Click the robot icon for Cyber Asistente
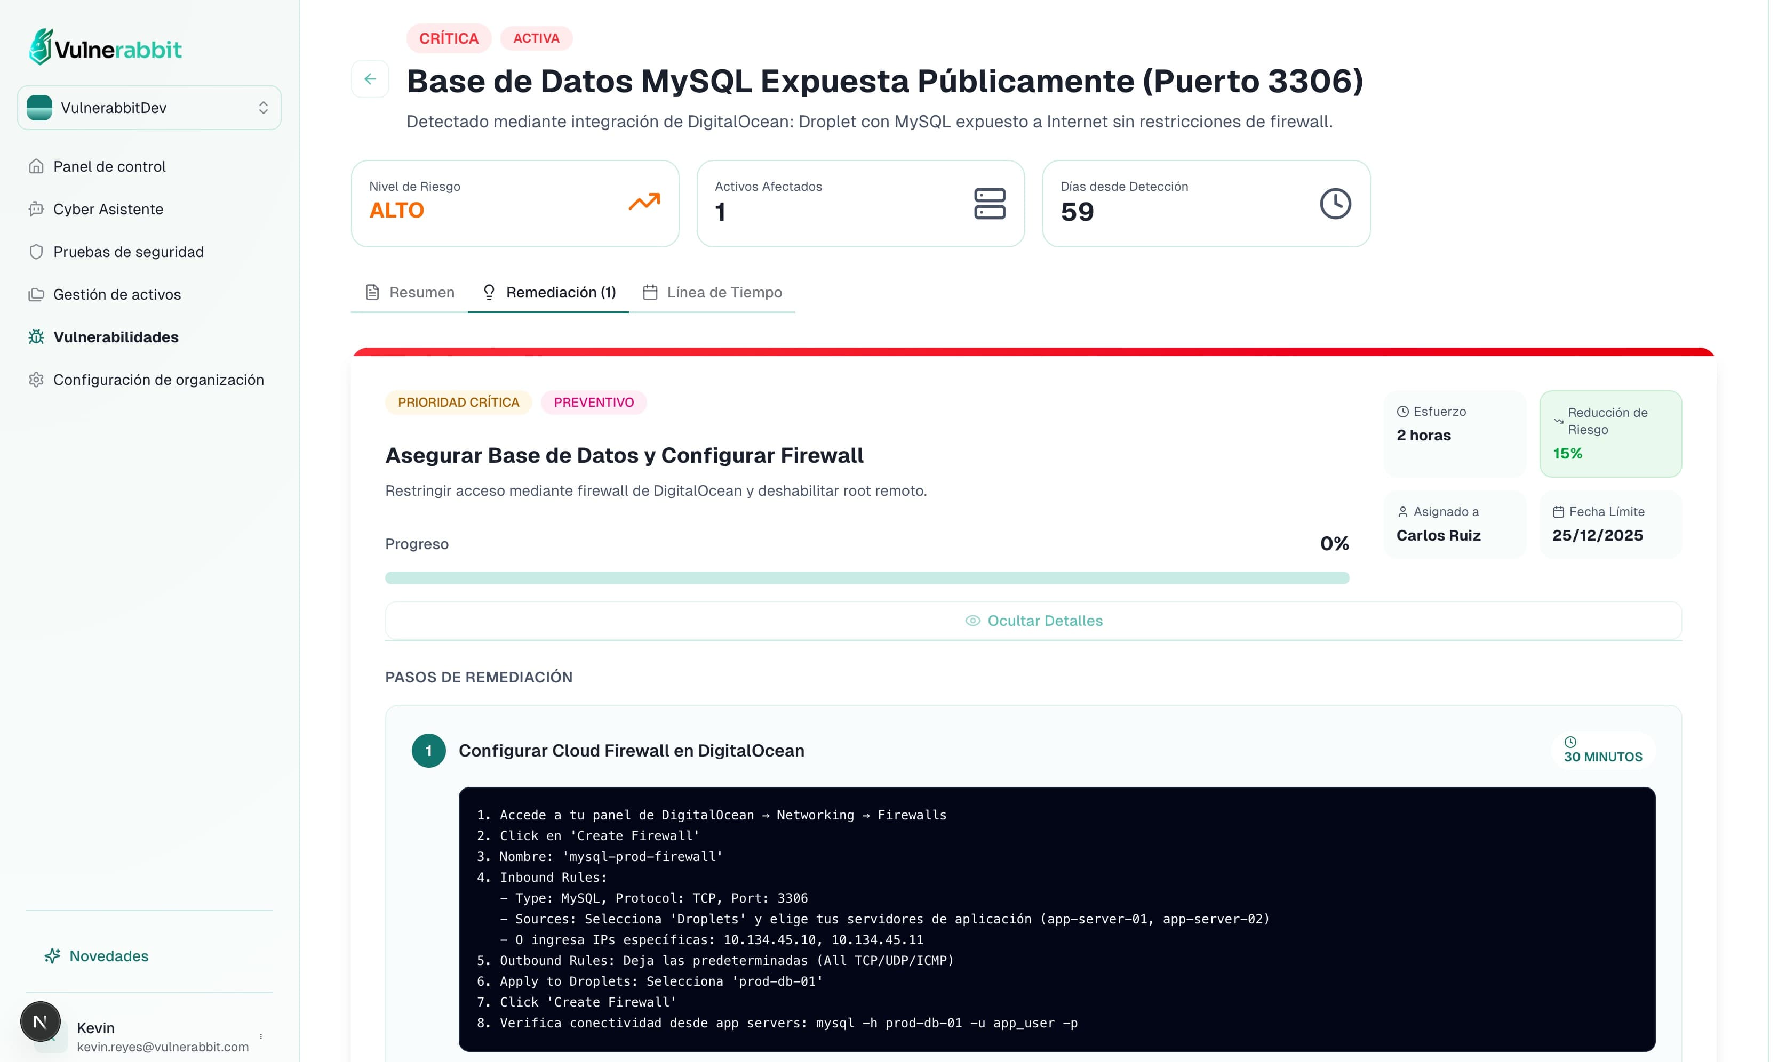 coord(36,209)
